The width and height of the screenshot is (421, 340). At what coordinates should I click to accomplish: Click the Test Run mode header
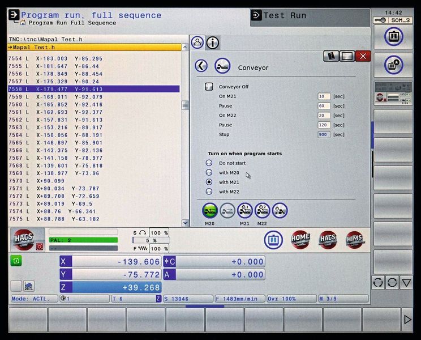(310, 18)
